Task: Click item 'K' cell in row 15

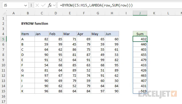Action: 28,91
